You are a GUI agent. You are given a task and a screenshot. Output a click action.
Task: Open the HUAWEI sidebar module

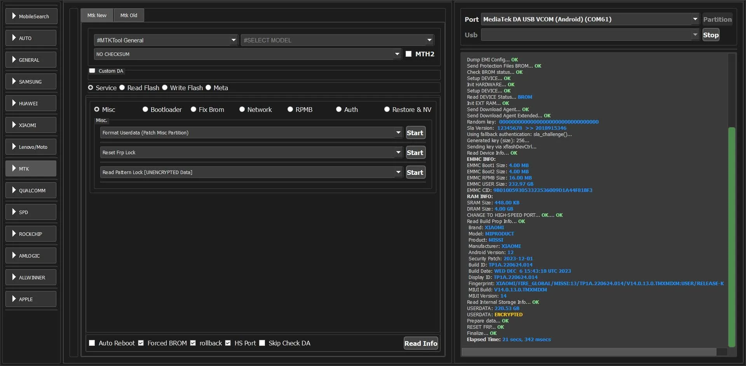pos(31,103)
